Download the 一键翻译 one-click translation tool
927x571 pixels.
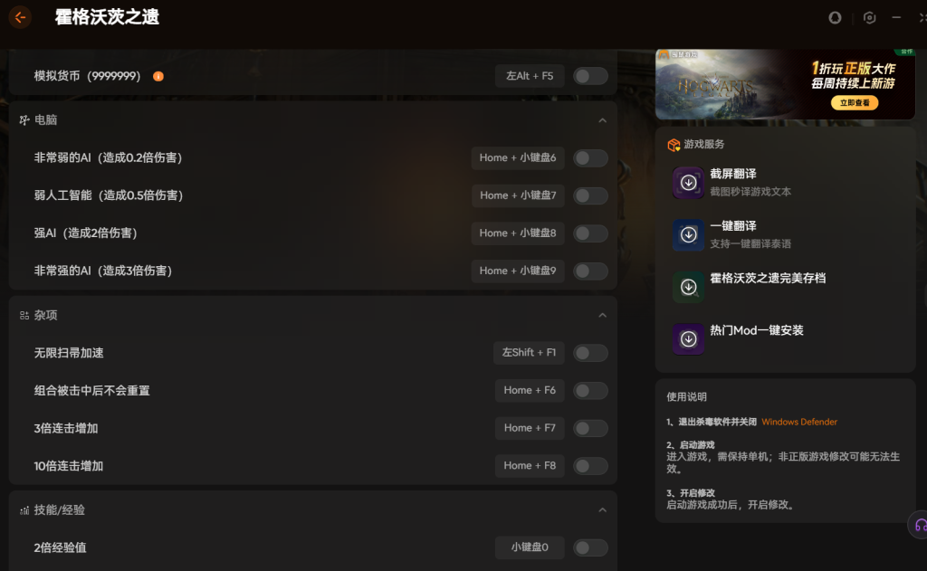pos(688,234)
